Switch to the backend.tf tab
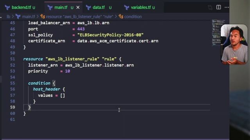Viewport: 250px width, 140px height. [x=21, y=7]
